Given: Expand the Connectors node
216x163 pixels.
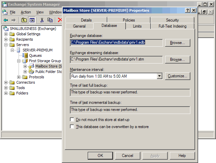Looking at the screenshot, I should (x=6, y=82).
